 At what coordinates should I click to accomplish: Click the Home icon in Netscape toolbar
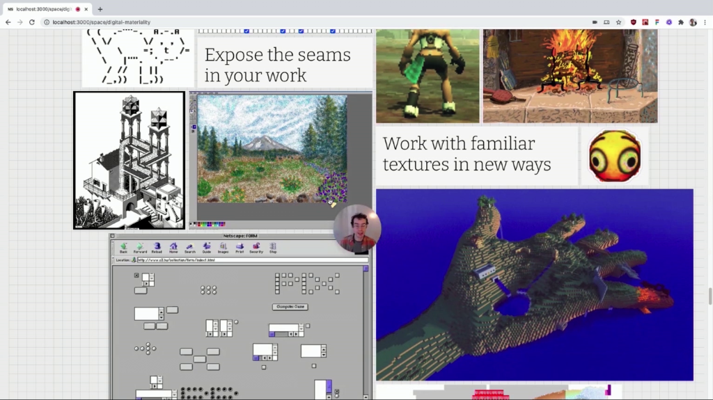tap(173, 248)
